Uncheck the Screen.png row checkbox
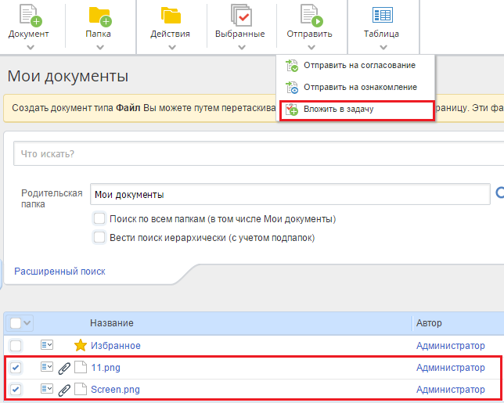Image resolution: width=504 pixels, height=403 pixels. point(16,390)
